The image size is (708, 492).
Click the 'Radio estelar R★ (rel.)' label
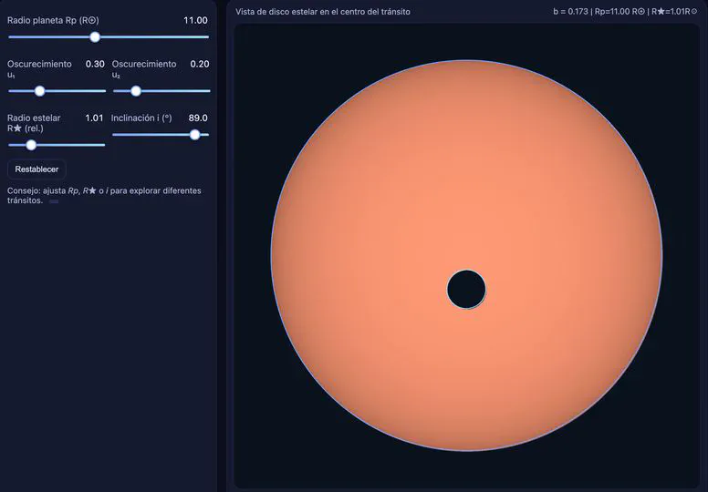34,123
